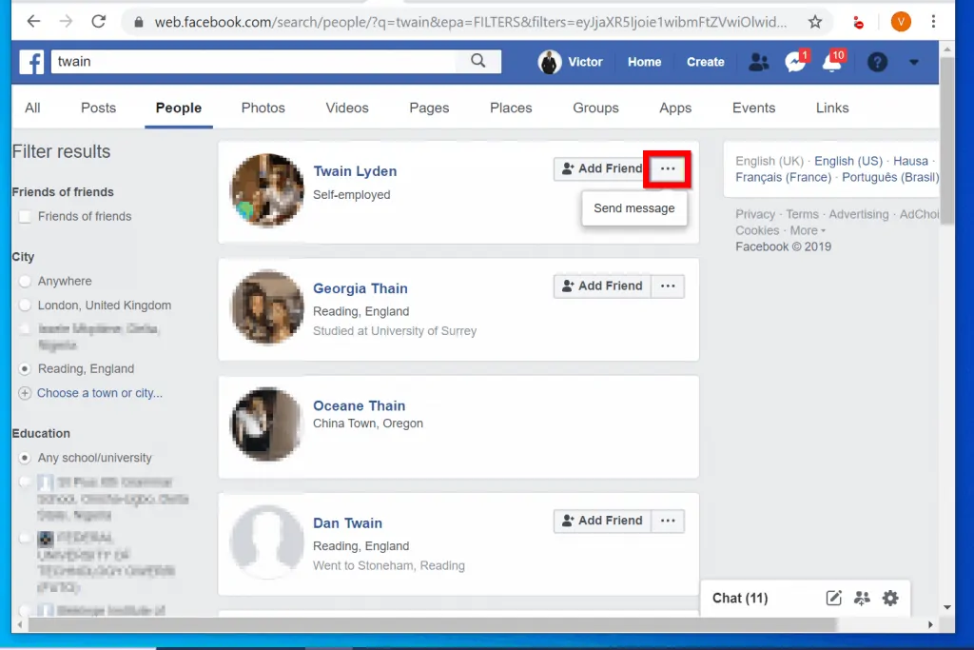The height and width of the screenshot is (650, 974).
Task: Switch to the Events tab
Action: (x=753, y=108)
